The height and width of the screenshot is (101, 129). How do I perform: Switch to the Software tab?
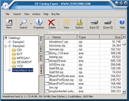41,69
